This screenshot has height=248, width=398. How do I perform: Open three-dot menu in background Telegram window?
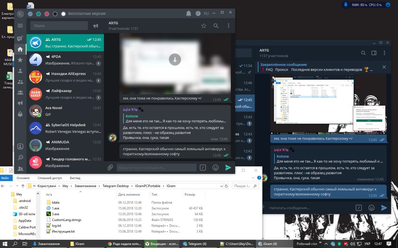pyautogui.click(x=385, y=53)
